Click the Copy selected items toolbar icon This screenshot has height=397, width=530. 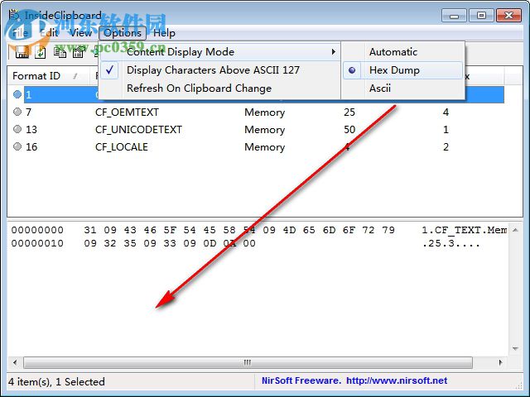click(x=60, y=52)
